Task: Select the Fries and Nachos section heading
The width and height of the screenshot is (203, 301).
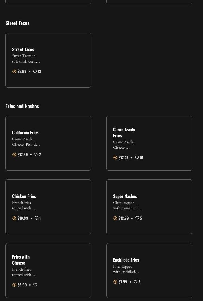Action: 22,106
